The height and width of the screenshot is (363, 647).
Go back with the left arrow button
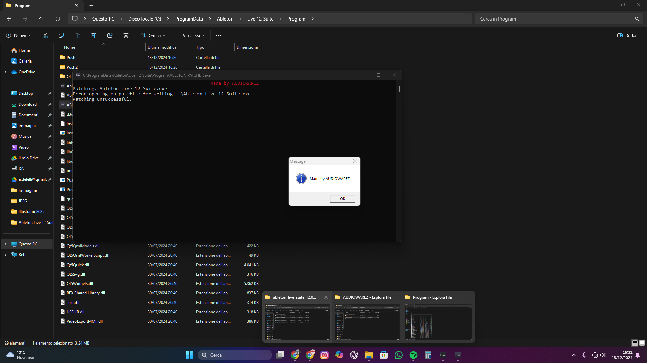[x=9, y=19]
